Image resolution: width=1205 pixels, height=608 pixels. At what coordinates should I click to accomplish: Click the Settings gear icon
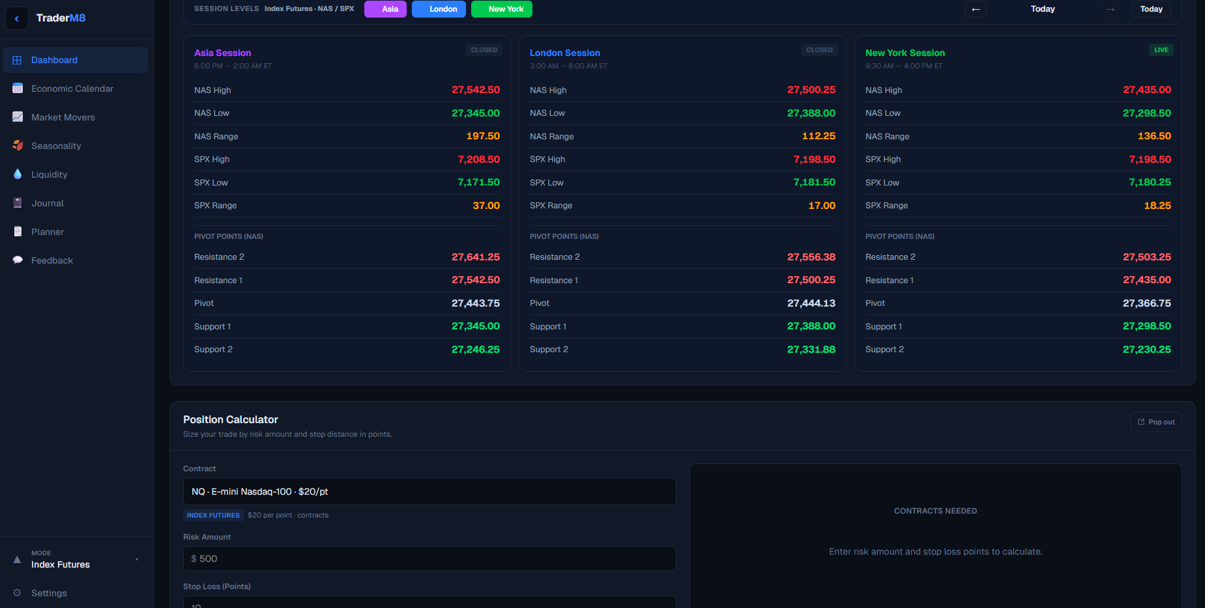pyautogui.click(x=18, y=593)
